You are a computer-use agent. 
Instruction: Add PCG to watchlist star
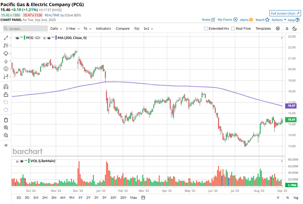pyautogui.click(x=267, y=20)
